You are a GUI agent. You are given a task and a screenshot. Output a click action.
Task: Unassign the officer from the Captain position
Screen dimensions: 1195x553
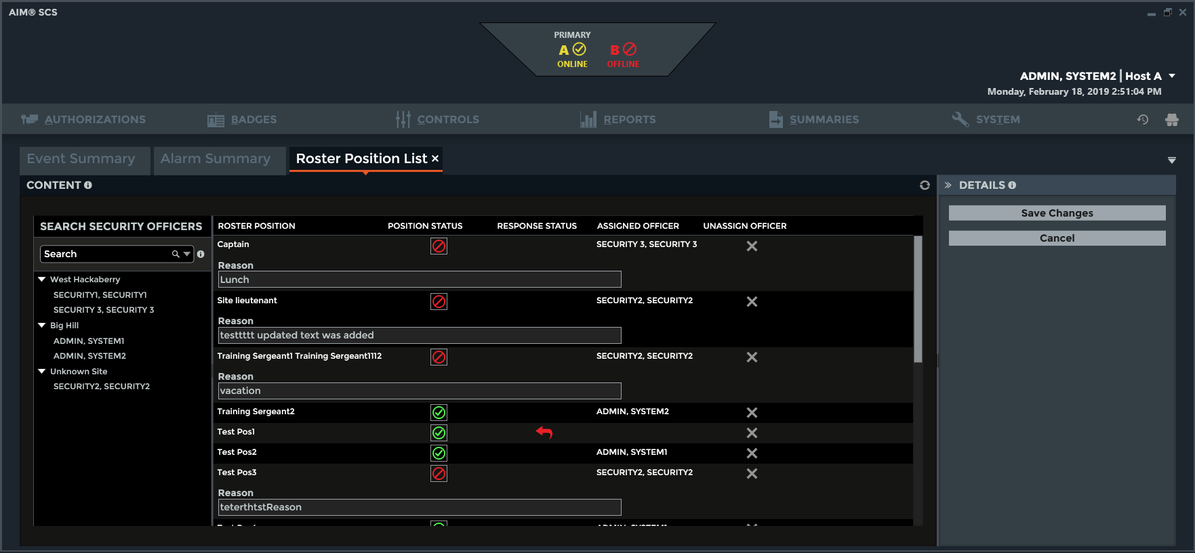tap(752, 246)
